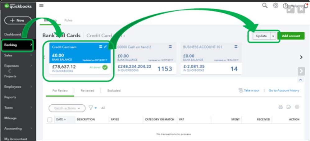
Task: Switch to the Excluded tab
Action: pyautogui.click(x=114, y=91)
